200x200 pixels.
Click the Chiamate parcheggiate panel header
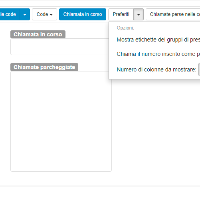tap(44, 67)
